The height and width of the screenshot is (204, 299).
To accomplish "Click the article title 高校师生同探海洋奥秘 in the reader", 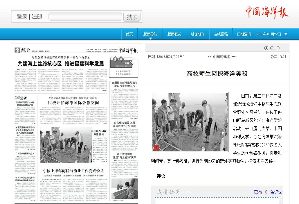I will [x=217, y=74].
